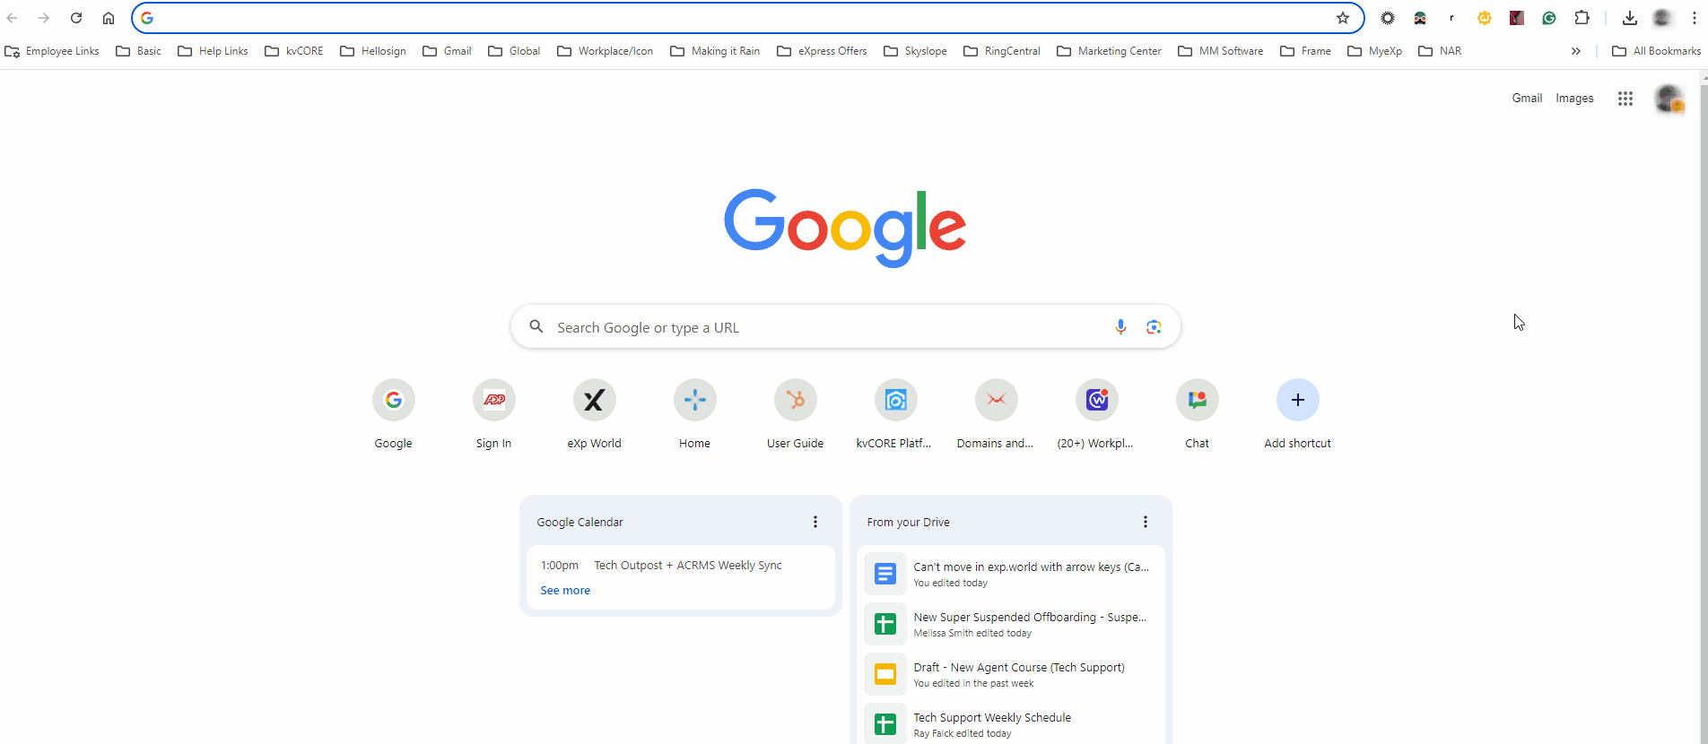Click the black sunburst extension icon
This screenshot has height=744, width=1708.
pos(1388,18)
